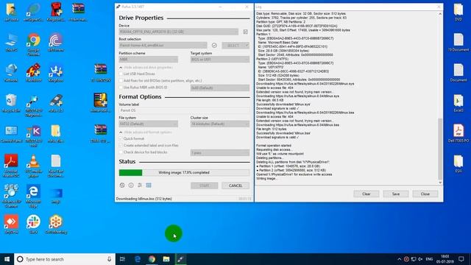Select DVD folder icon on desktop
This screenshot has width=471, height=265.
click(x=458, y=12)
